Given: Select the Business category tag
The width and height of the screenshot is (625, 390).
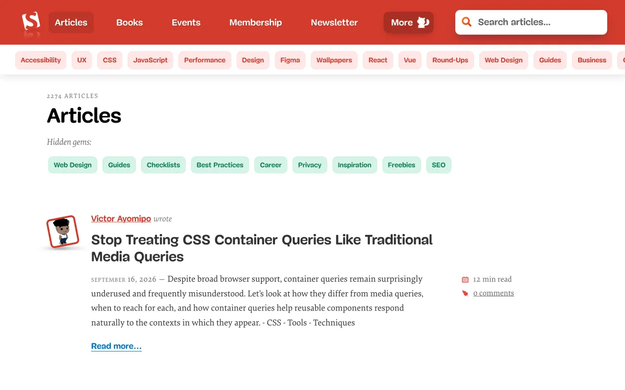Looking at the screenshot, I should click(x=592, y=60).
